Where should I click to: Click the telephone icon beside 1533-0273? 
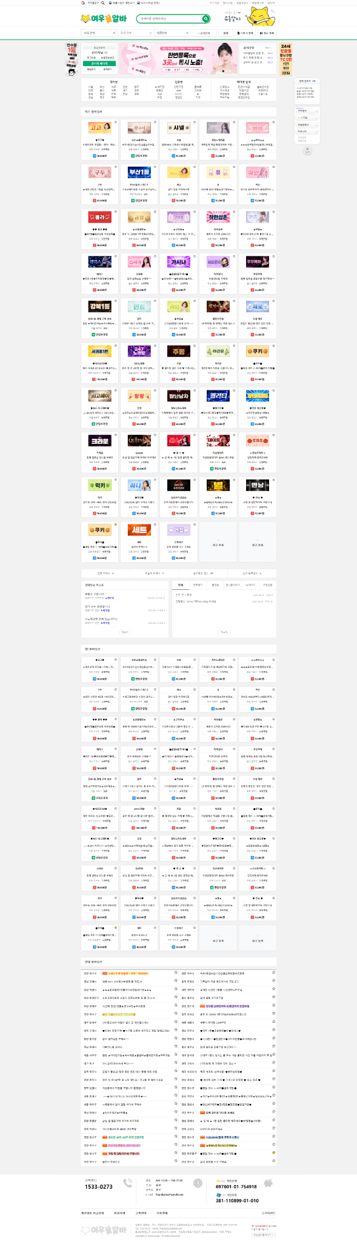[128, 1183]
